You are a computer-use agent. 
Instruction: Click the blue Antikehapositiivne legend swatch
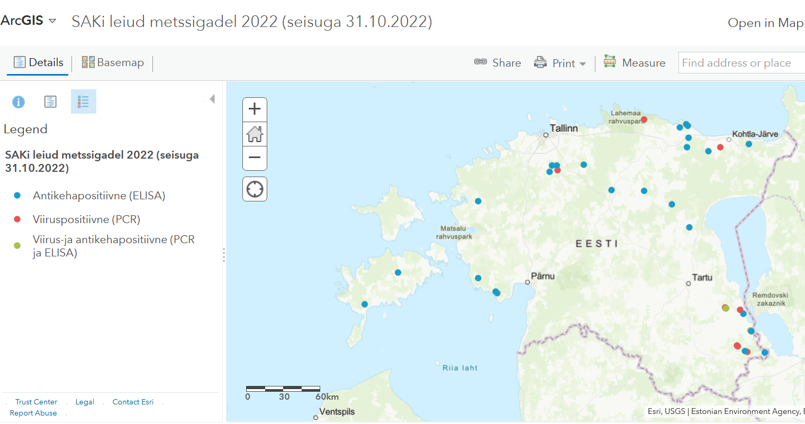pos(17,196)
